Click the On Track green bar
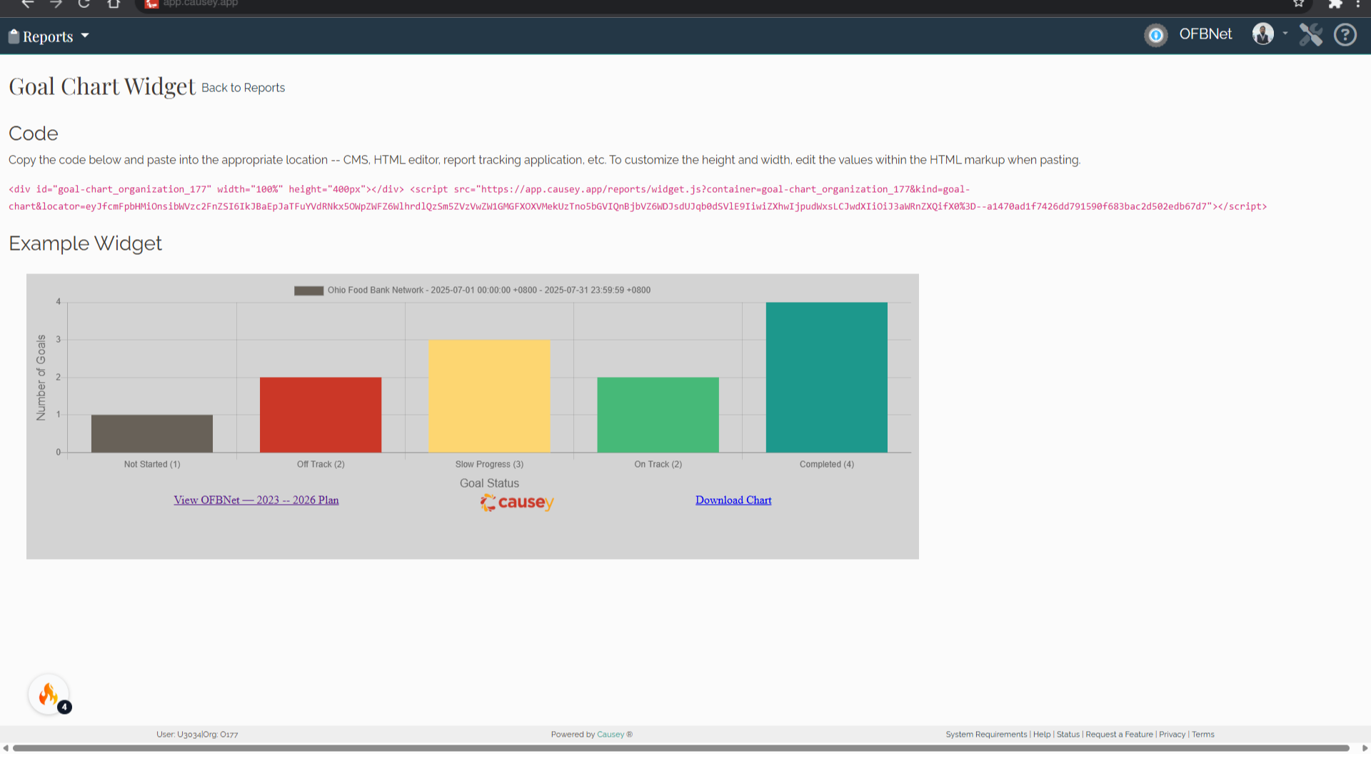The image size is (1371, 771). [658, 415]
